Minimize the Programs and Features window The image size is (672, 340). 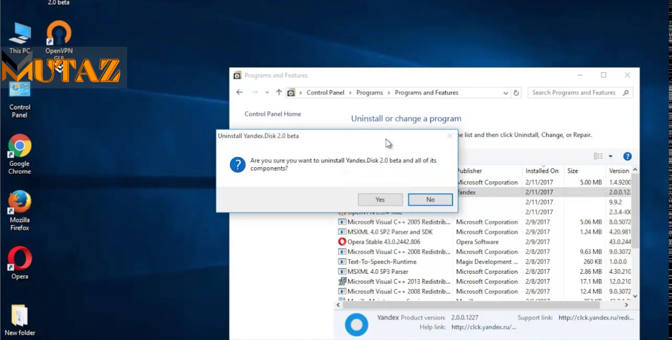point(580,75)
